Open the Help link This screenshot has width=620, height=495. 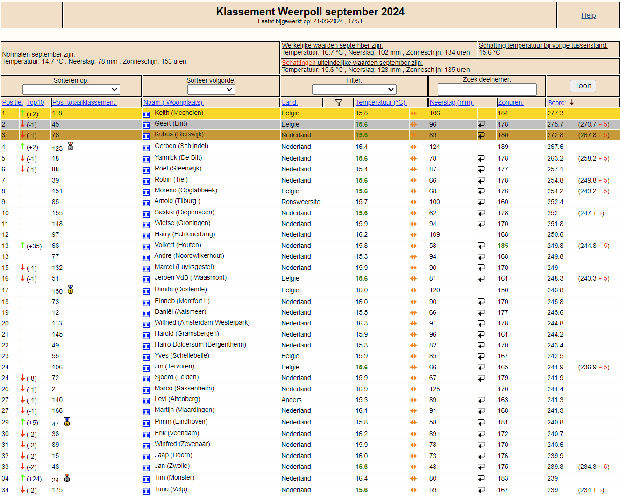(589, 15)
